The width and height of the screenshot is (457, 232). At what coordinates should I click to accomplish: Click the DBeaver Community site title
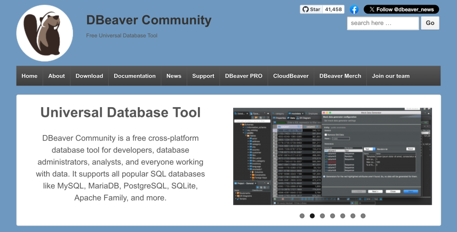[149, 20]
